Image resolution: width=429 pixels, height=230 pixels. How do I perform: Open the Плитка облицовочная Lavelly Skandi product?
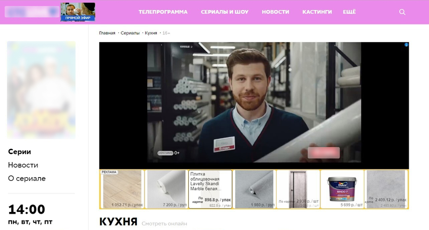(x=210, y=189)
